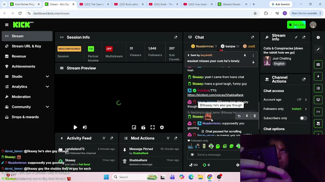Pop out the Mod Actions panel
The height and width of the screenshot is (182, 325).
[175, 138]
